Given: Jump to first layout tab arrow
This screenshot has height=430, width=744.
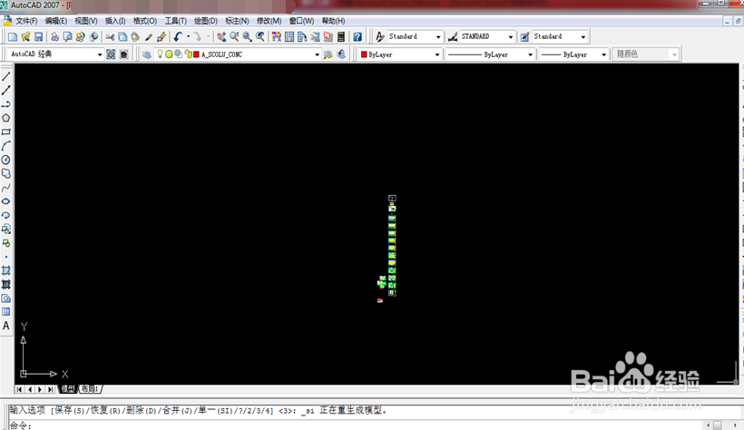Looking at the screenshot, I should 19,389.
